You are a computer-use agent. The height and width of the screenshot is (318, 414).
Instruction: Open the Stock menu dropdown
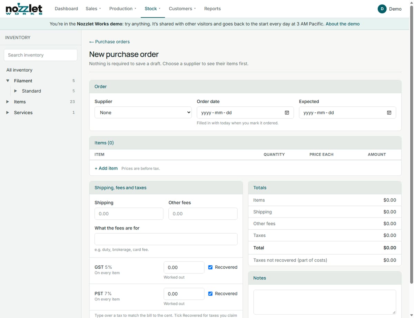coord(152,9)
